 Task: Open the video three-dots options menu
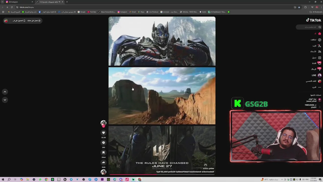click(x=112, y=19)
